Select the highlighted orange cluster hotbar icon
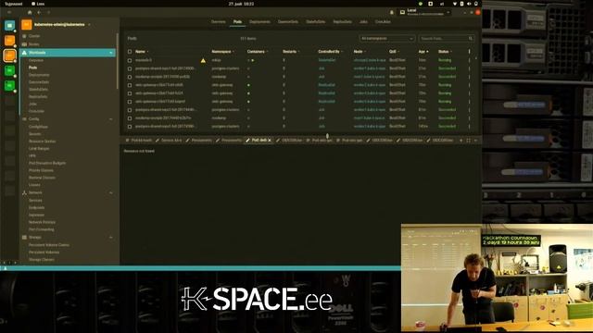593x333 pixels. pos(9,55)
